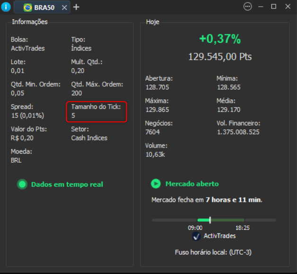Click the Mercado aberto status text

pyautogui.click(x=192, y=184)
